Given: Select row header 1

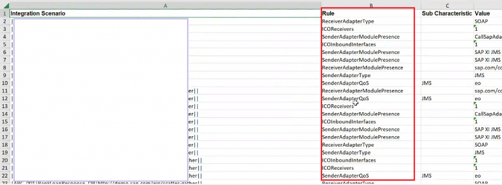Looking at the screenshot, I should (x=5, y=13).
